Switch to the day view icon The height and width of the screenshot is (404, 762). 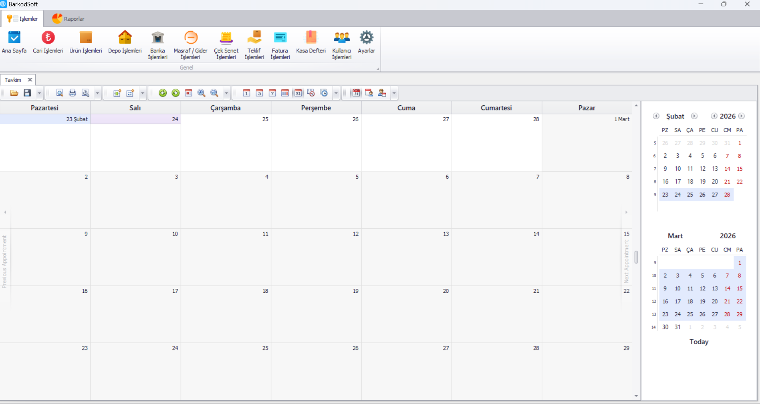pyautogui.click(x=246, y=93)
